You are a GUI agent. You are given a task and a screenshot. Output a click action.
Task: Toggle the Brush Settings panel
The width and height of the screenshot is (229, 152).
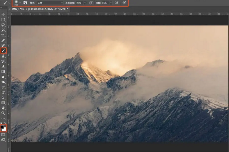[x=25, y=3]
